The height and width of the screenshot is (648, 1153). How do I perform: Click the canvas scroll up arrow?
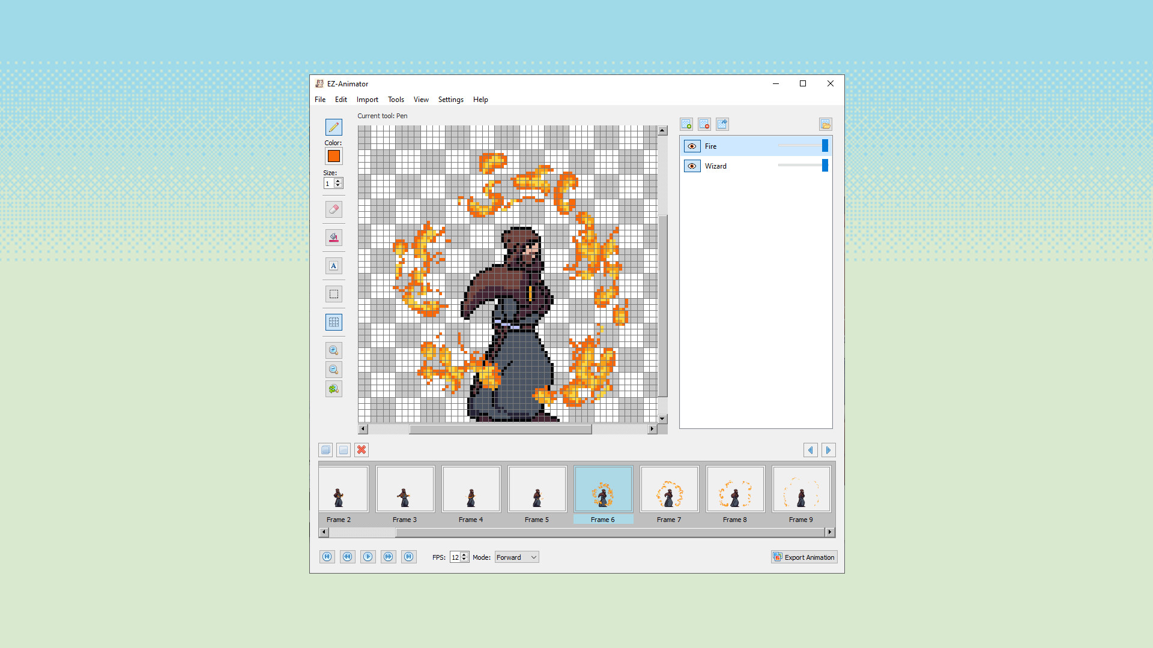(662, 130)
